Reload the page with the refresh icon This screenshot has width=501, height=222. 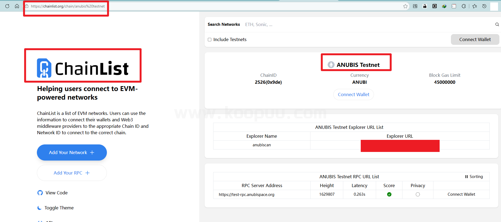click(7, 6)
